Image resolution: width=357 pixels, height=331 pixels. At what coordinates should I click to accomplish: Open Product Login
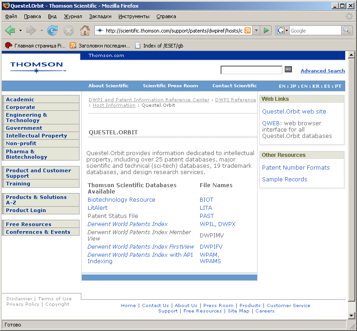click(41, 210)
